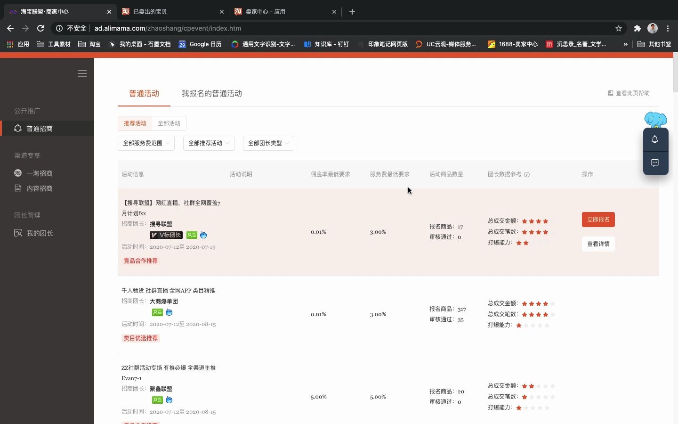This screenshot has height=424, width=678.
Task: Click the browser back arrow
Action: click(x=10, y=28)
